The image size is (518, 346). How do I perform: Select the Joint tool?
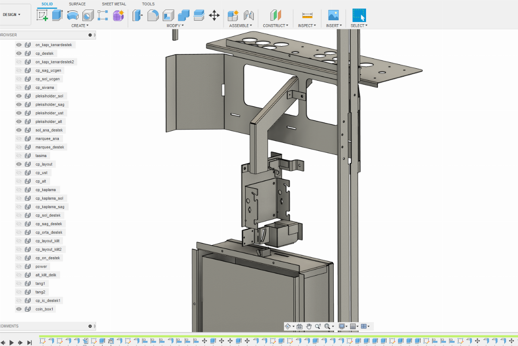[x=249, y=16]
